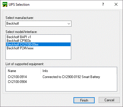The width and height of the screenshot is (123, 107).
Task: Click divider between Name and Info columns
Action: (x=41, y=71)
